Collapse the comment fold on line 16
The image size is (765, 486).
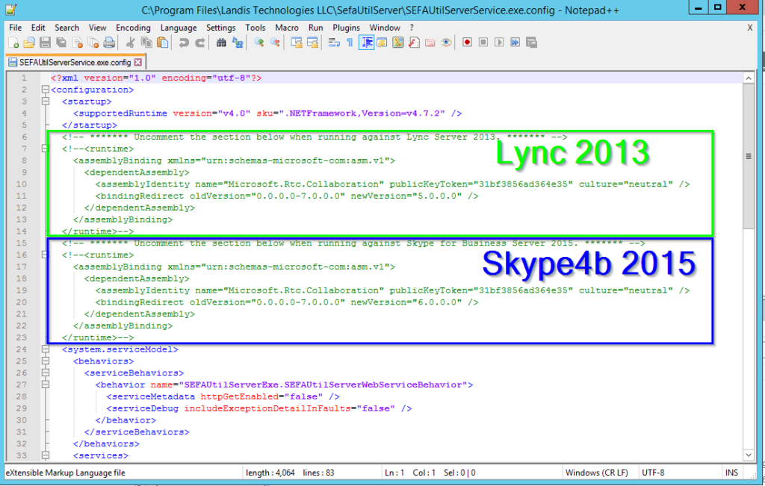(46, 255)
